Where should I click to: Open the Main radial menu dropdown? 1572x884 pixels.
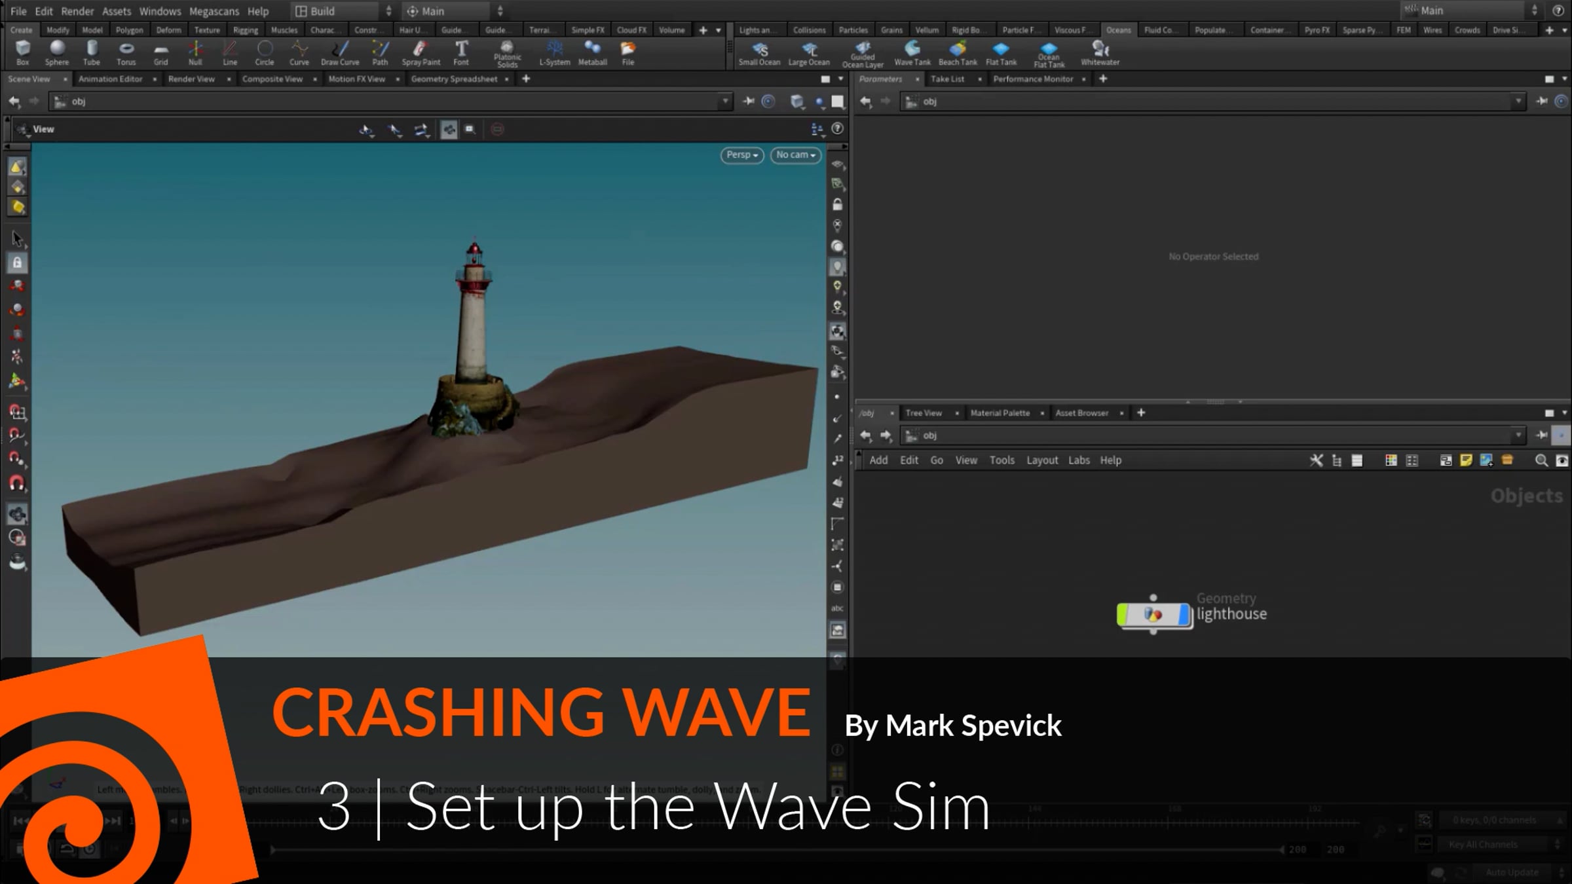[455, 11]
